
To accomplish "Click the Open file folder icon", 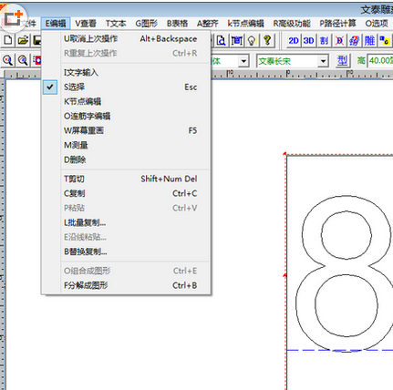I will (23, 40).
